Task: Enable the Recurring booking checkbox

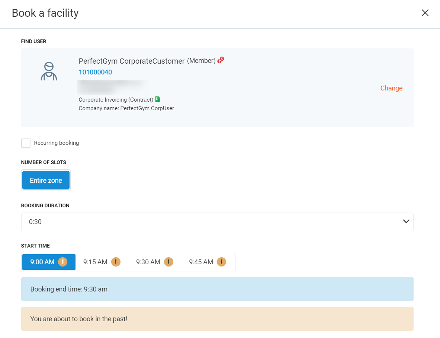Action: click(x=26, y=143)
